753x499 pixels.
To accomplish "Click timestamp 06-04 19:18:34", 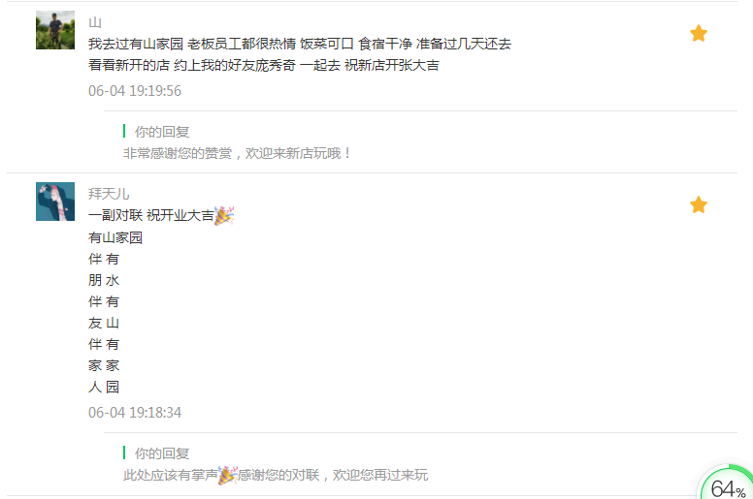I will 135,412.
